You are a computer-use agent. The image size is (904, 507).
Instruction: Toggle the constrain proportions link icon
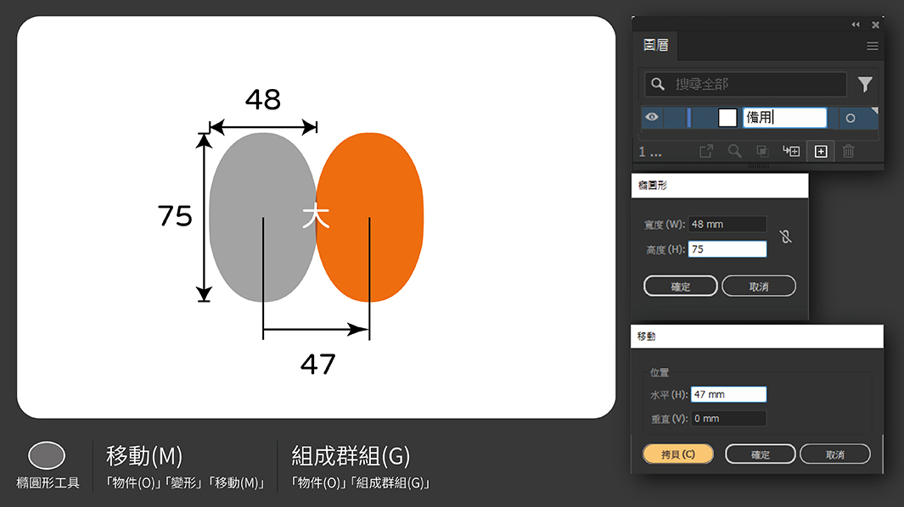[x=785, y=237]
